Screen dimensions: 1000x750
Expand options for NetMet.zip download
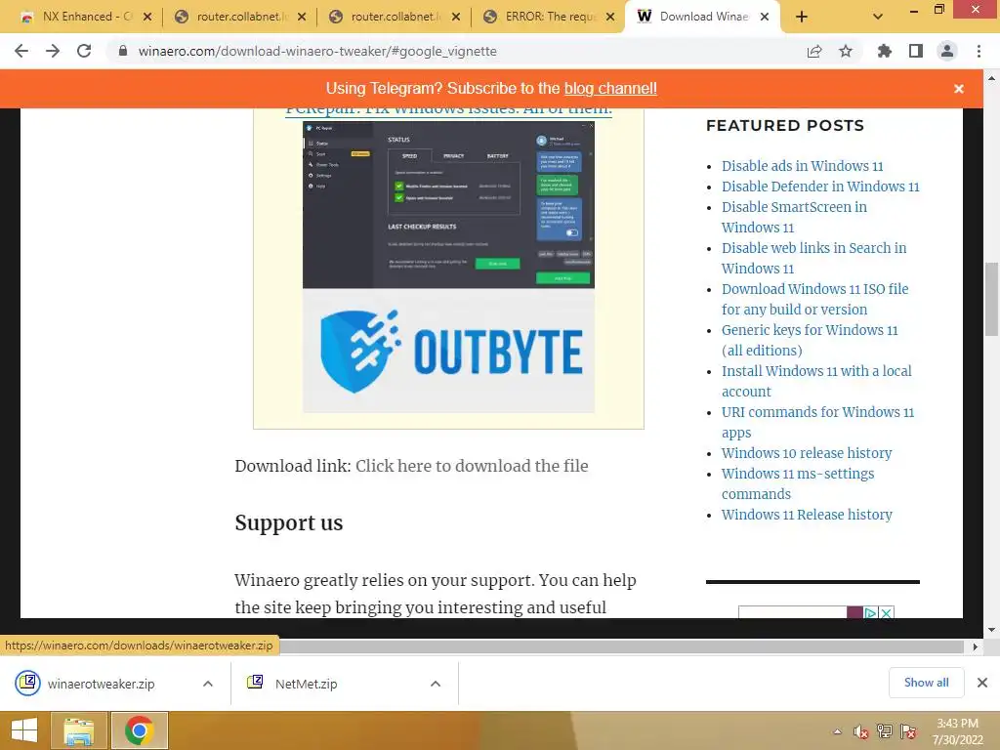click(x=436, y=684)
